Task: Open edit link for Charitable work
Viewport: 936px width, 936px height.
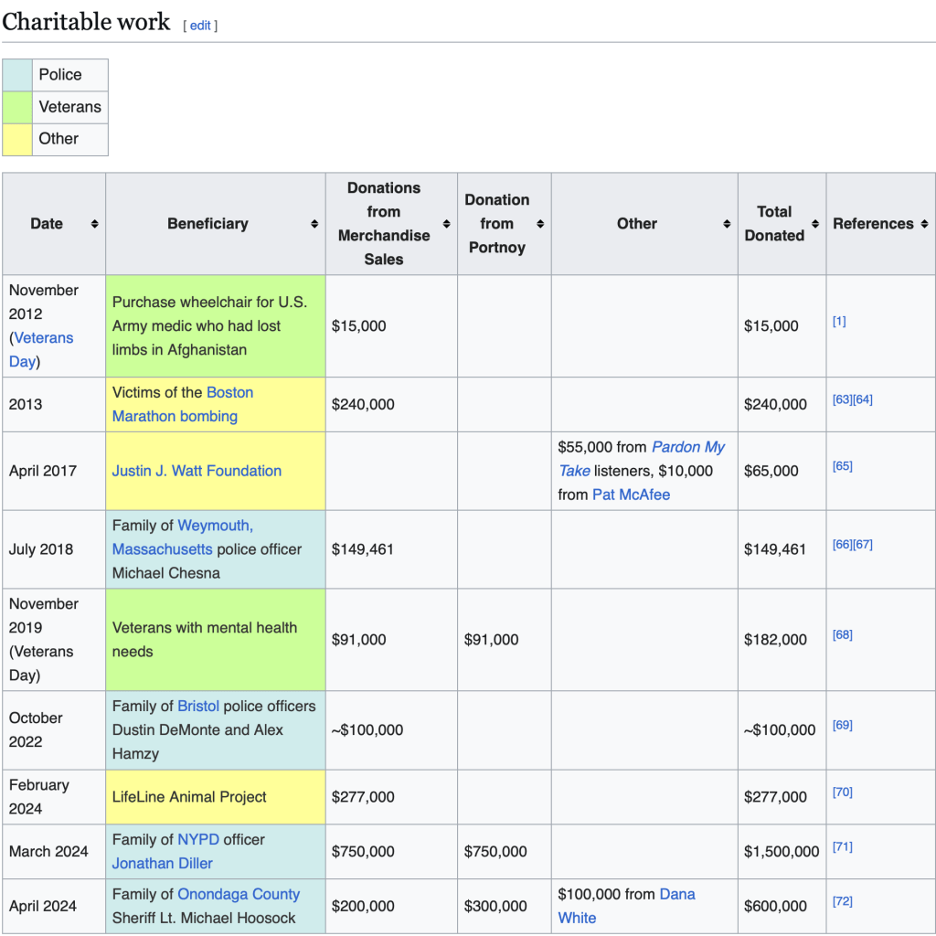Action: click(200, 26)
